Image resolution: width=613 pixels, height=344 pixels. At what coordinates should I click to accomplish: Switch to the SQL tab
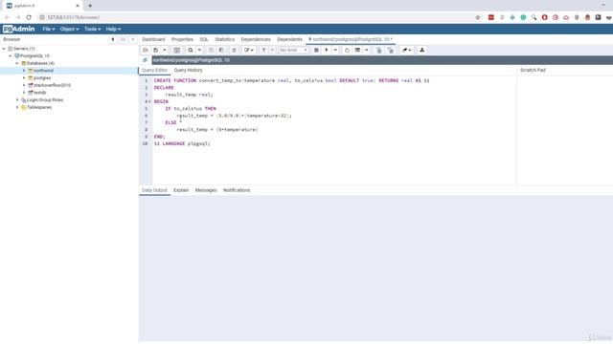point(204,39)
